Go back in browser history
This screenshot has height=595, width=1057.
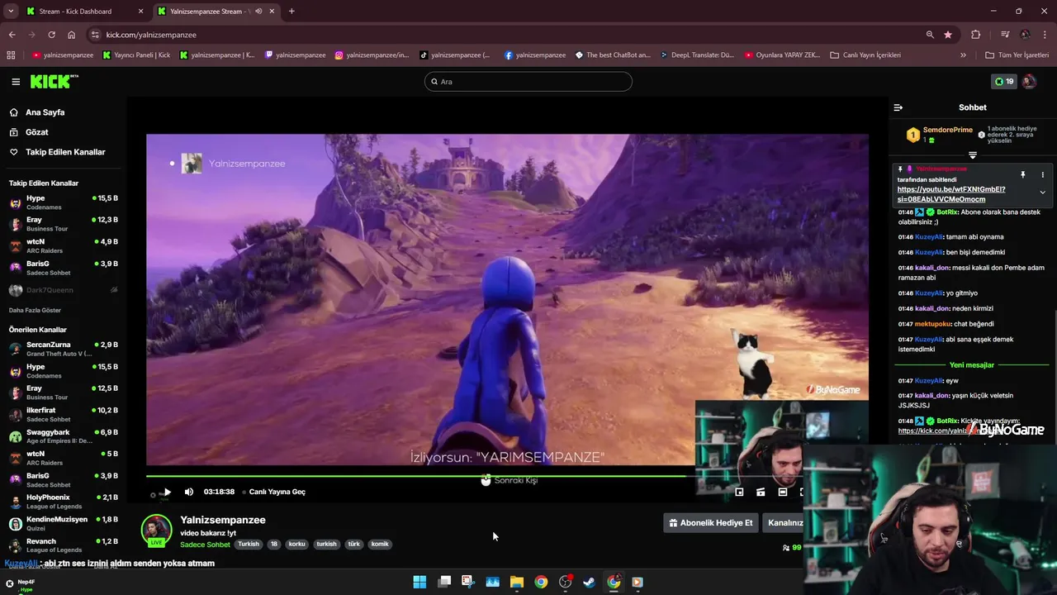coord(12,35)
